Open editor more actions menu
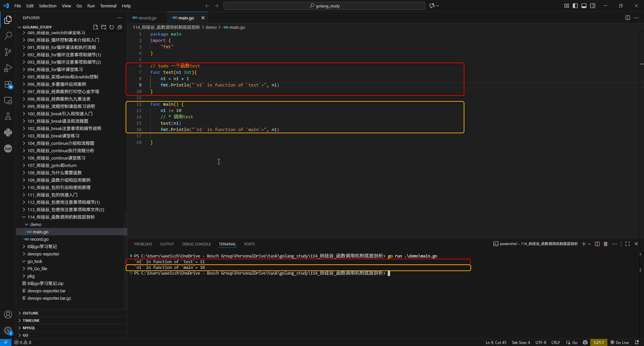 pos(636,18)
